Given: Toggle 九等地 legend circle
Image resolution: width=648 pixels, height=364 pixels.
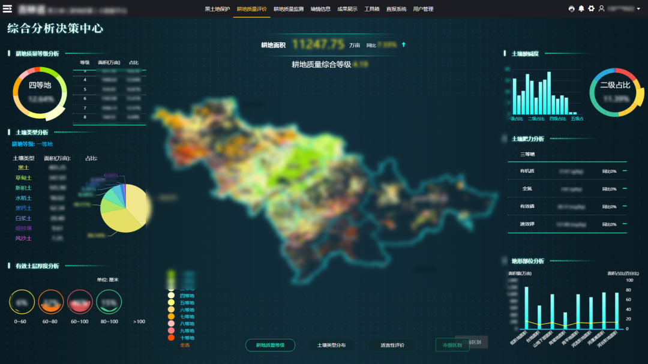Looking at the screenshot, I should coord(171,330).
